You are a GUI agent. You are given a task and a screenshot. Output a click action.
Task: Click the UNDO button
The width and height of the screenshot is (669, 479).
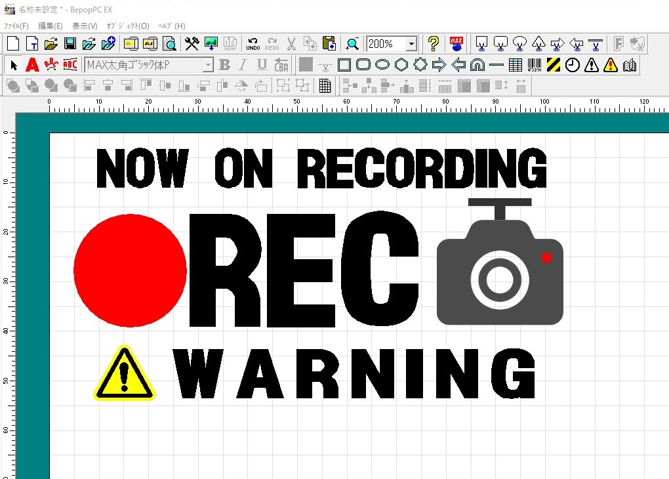[x=253, y=44]
